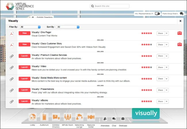Share the Cisco Customer Story

[x=161, y=45]
